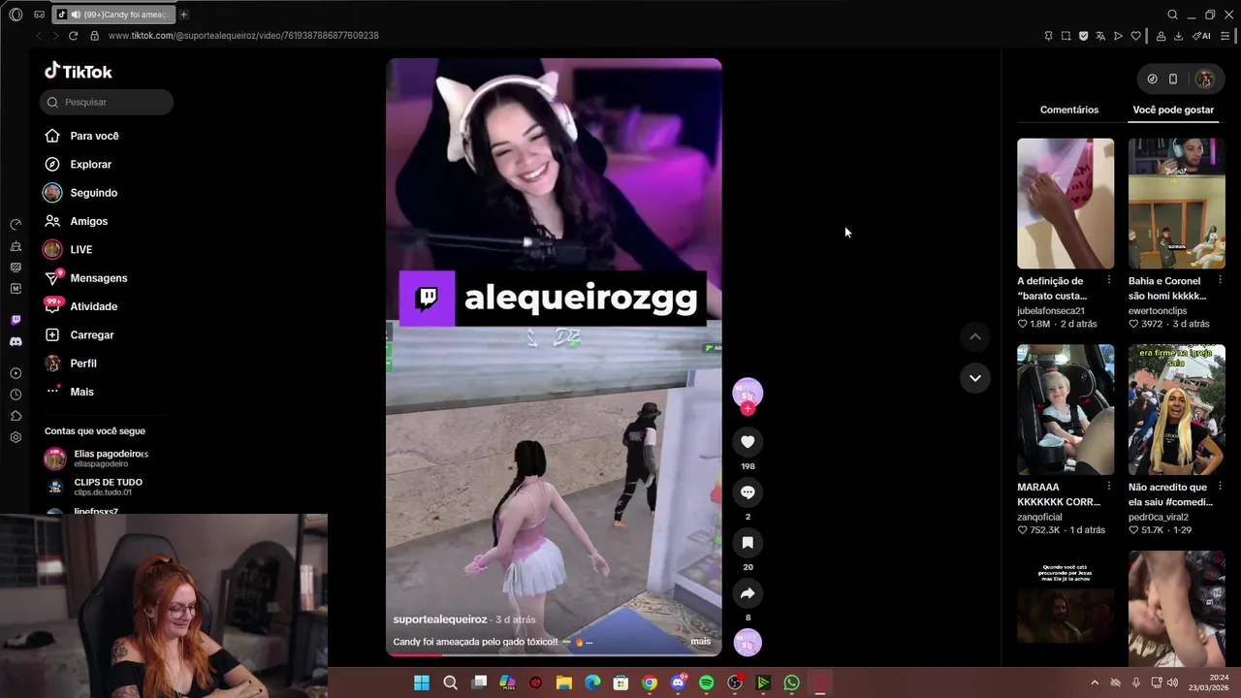Go to previous video with up arrow

point(975,336)
